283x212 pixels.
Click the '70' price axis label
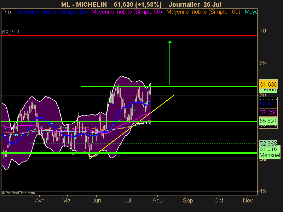tap(263, 31)
